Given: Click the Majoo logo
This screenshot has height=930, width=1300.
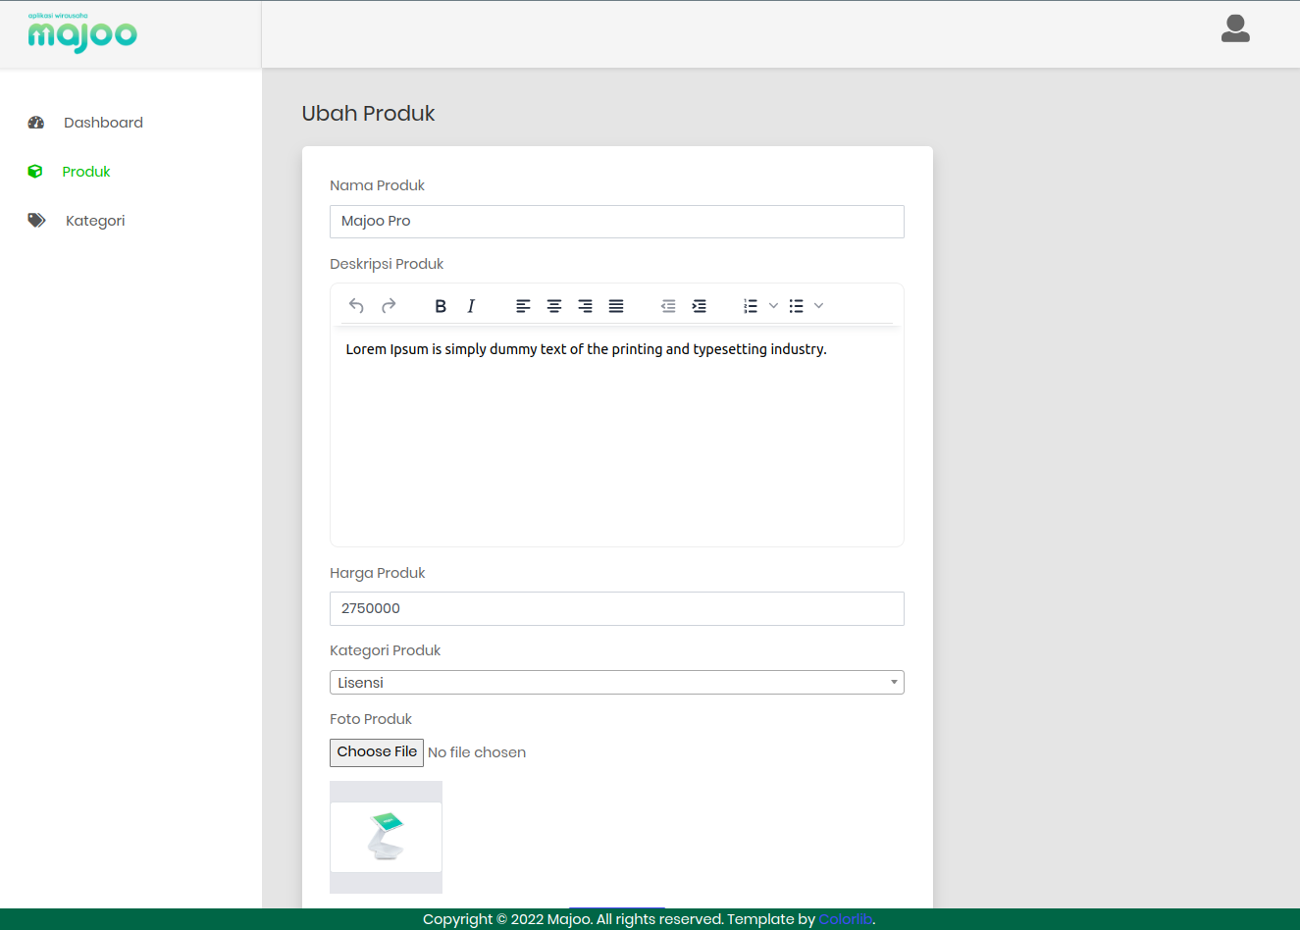Looking at the screenshot, I should tap(82, 32).
